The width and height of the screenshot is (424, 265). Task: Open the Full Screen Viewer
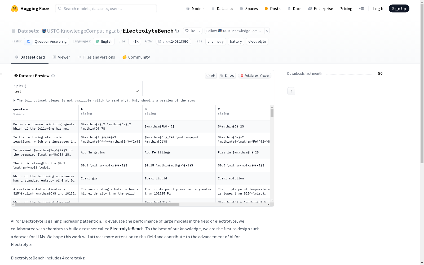255,76
